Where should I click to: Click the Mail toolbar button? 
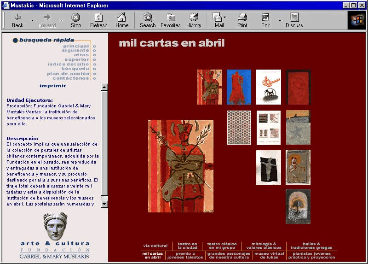click(x=219, y=21)
